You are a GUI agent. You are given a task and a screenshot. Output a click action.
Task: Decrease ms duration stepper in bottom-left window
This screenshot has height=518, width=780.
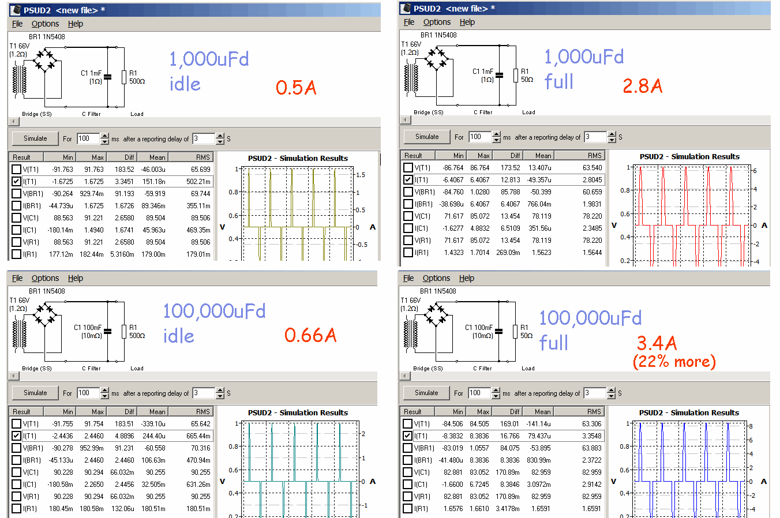(104, 396)
